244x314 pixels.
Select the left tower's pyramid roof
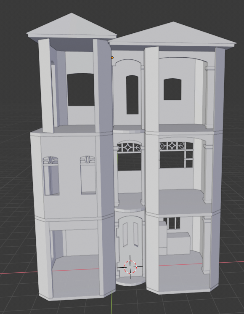click(72, 26)
